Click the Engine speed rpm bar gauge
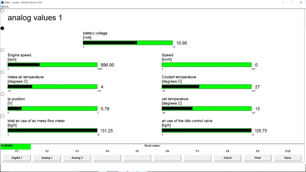This screenshot has height=172, width=306. [x=52, y=65]
